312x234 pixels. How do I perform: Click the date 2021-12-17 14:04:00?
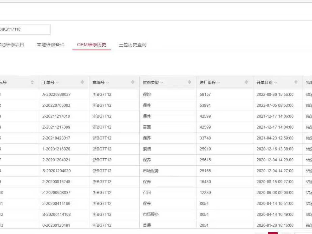[x=275, y=127]
